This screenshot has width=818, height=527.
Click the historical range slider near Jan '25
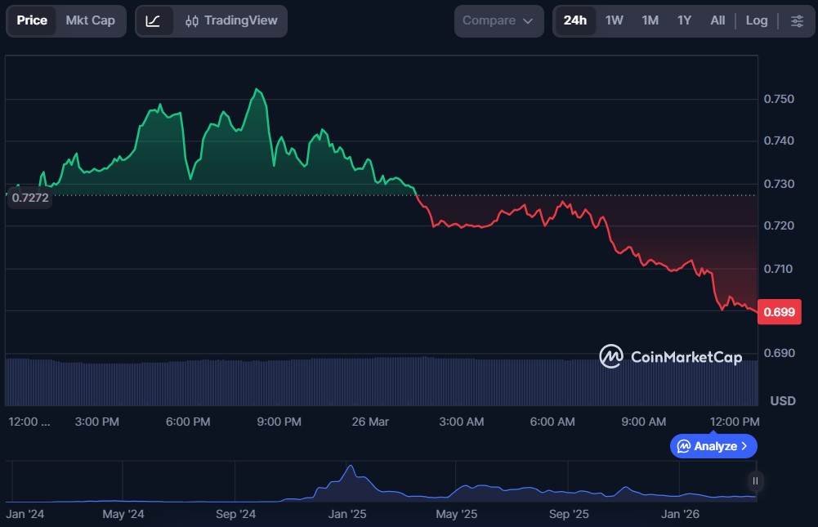click(351, 482)
